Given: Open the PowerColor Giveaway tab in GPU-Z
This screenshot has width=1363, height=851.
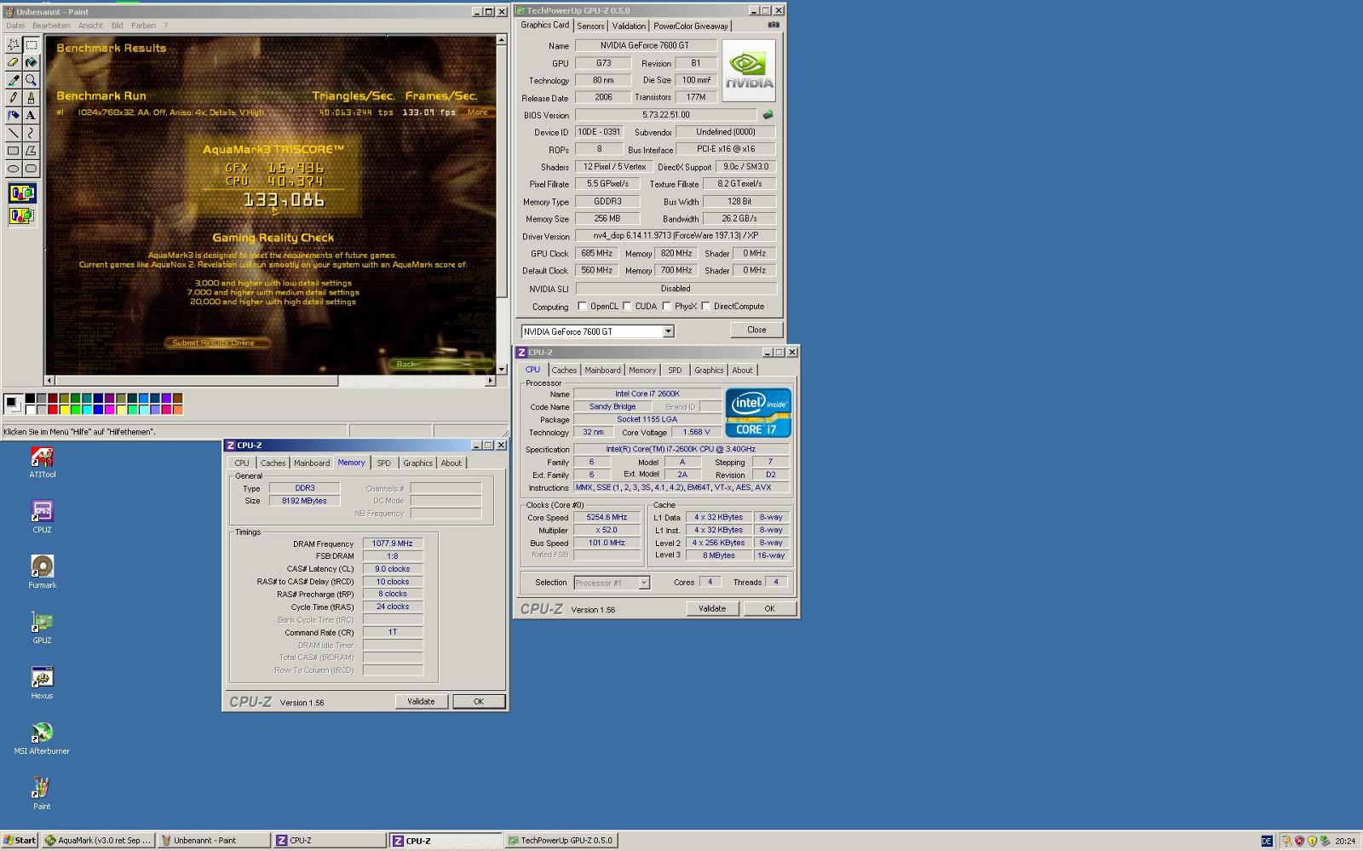Looking at the screenshot, I should click(x=691, y=26).
